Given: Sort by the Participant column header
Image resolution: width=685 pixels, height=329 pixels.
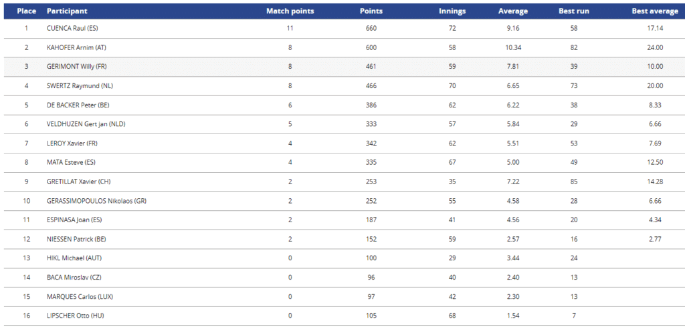Looking at the screenshot, I should [x=67, y=11].
